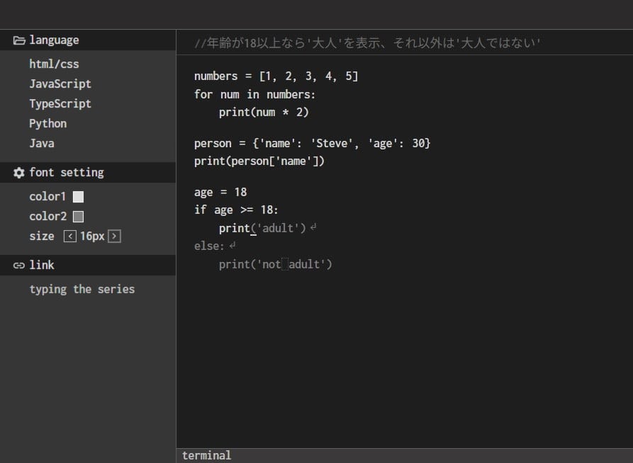This screenshot has height=463, width=633.
Task: Select JavaScript in the sidebar
Action: coord(60,84)
